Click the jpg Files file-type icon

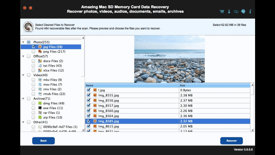40,47
